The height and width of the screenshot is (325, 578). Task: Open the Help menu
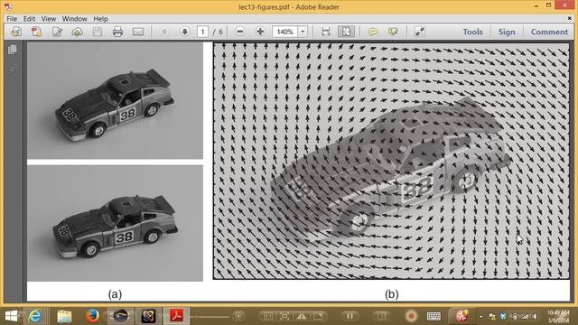tap(100, 19)
